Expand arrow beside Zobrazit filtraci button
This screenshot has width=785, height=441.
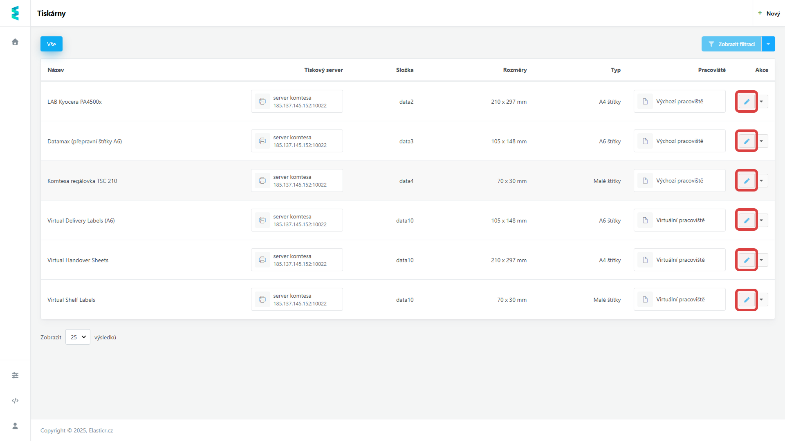coord(768,44)
